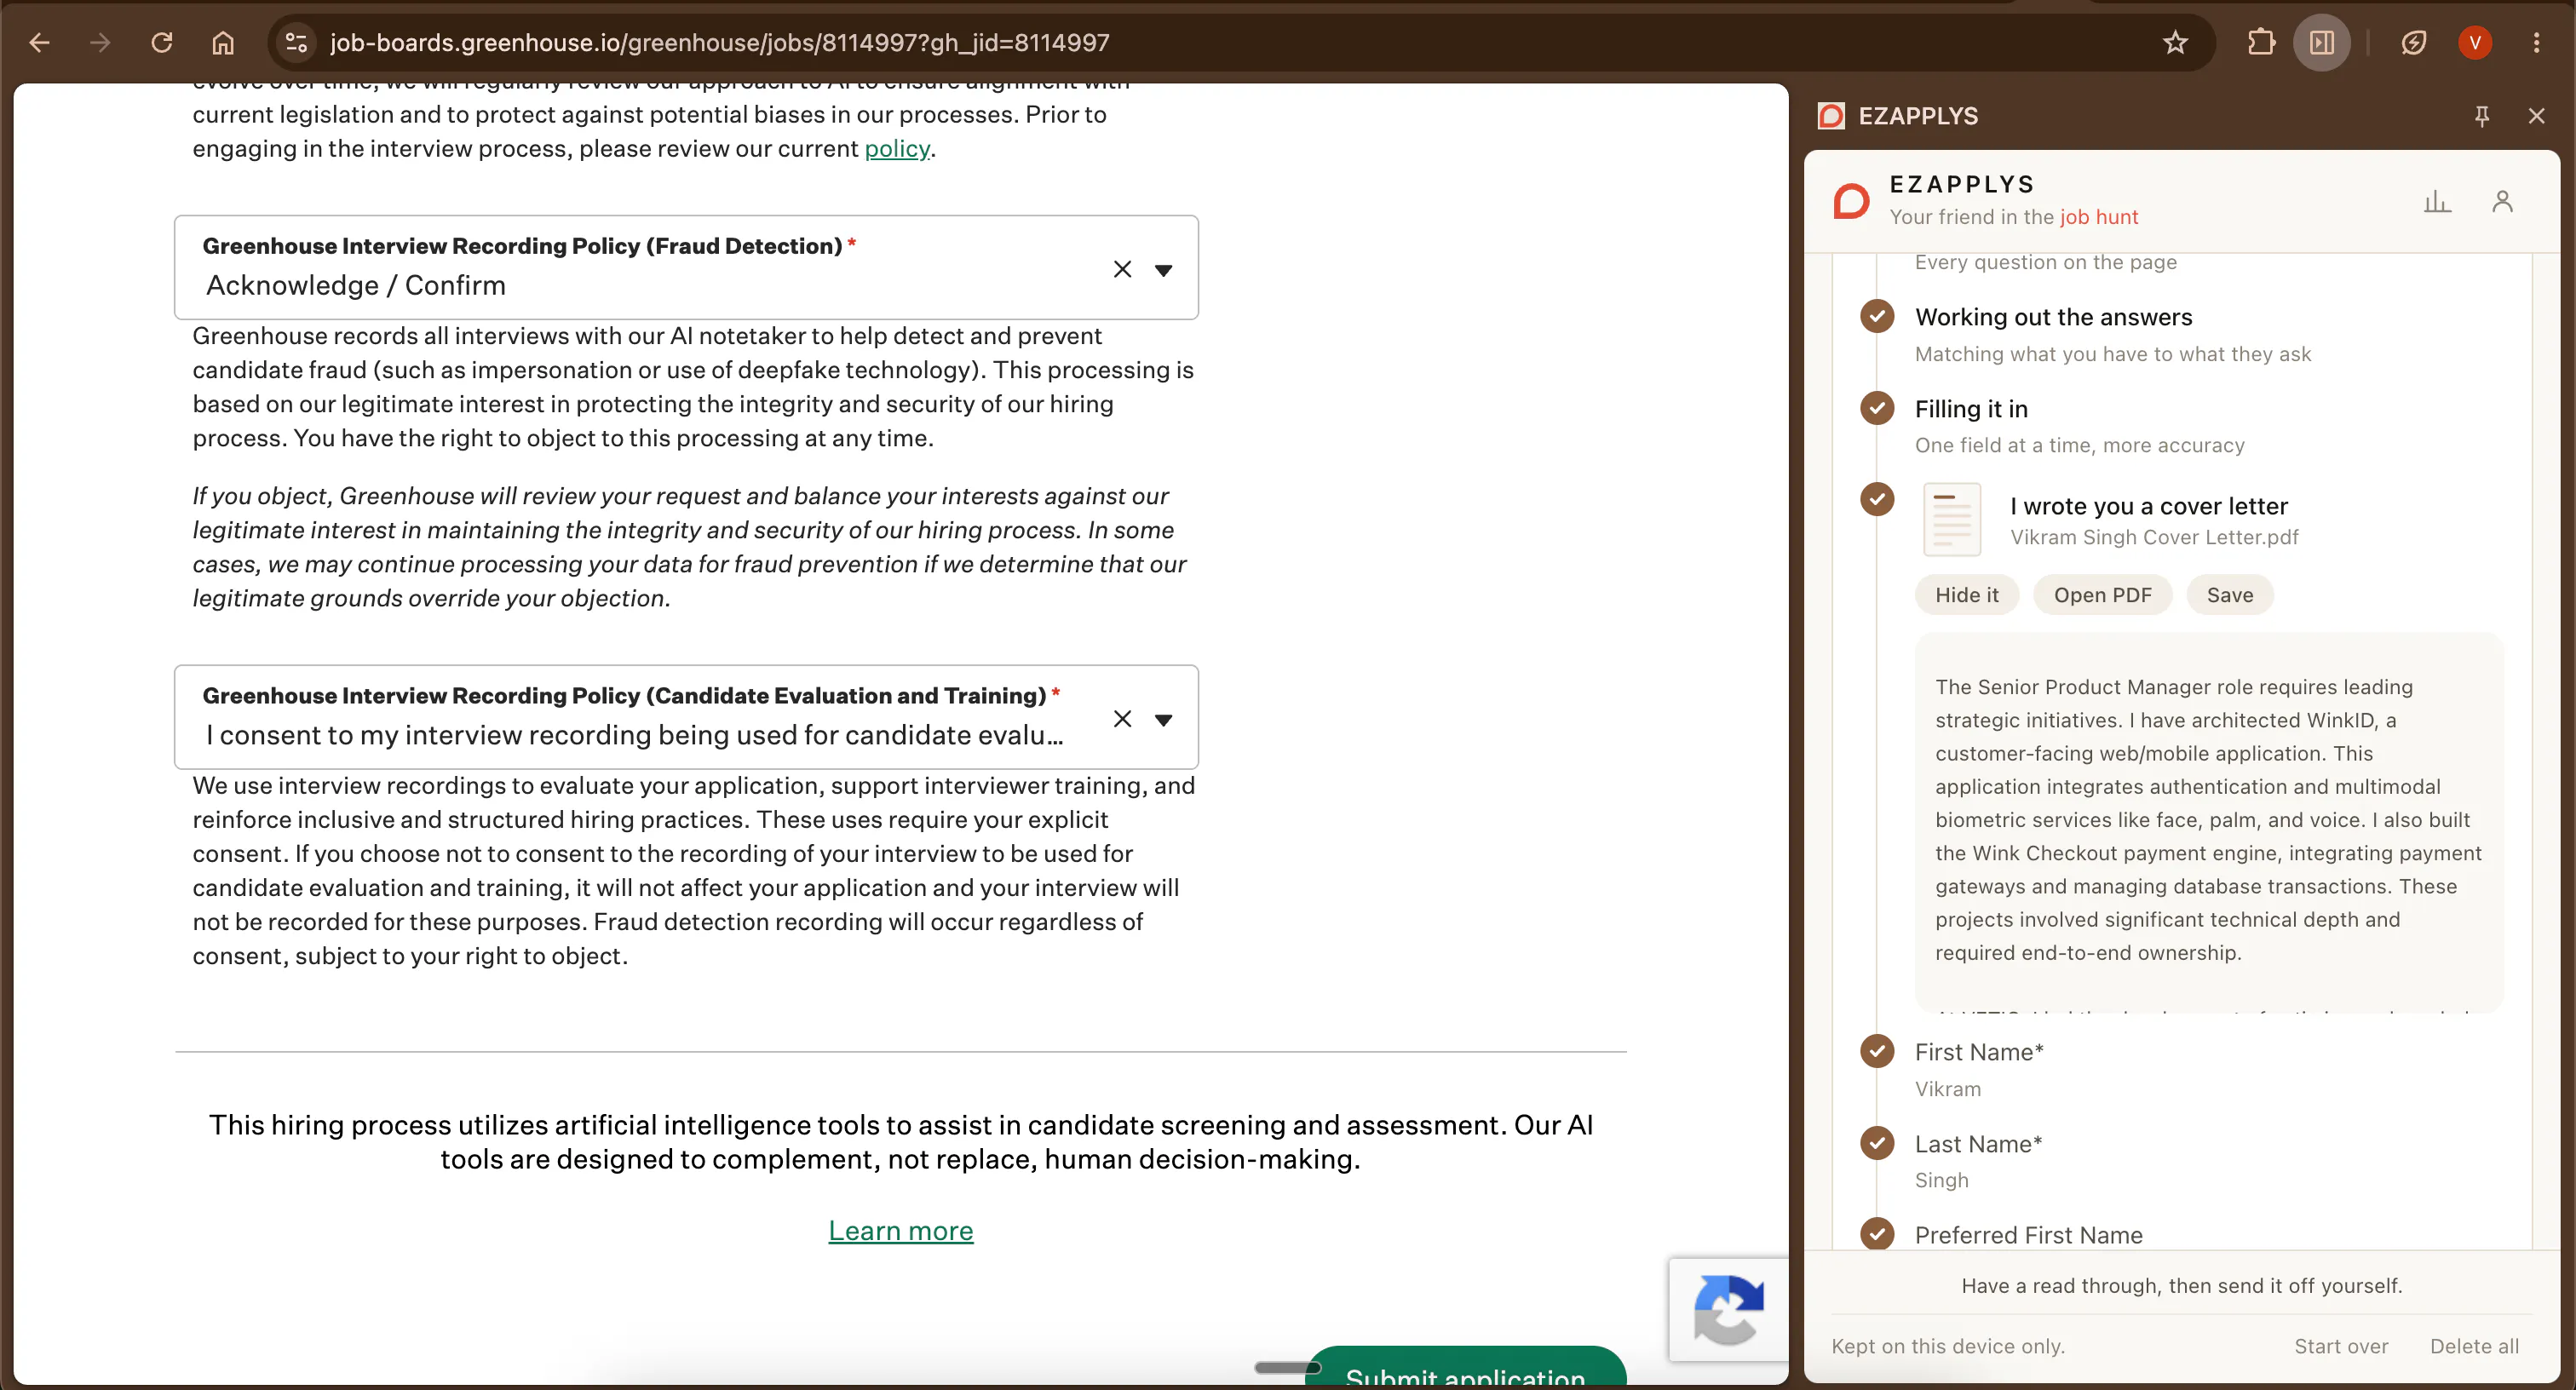Click the checkmark beside First Name

click(x=1877, y=1051)
